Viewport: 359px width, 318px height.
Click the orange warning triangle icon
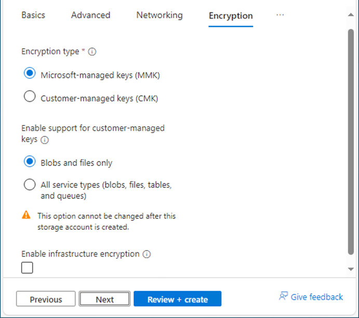[26, 215]
